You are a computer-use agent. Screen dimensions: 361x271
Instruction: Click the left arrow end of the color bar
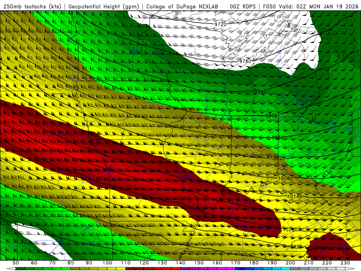(x=11, y=268)
